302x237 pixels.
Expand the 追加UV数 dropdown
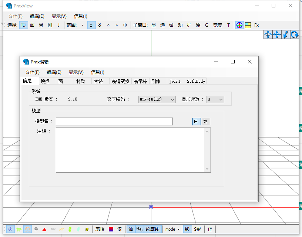tap(215, 99)
